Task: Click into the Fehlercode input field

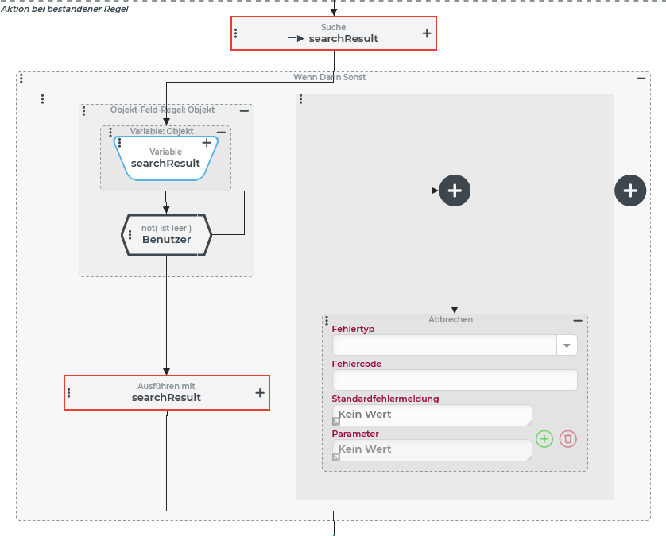Action: [x=454, y=380]
